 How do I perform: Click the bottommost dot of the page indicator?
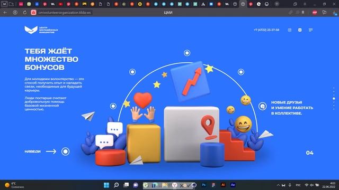[334, 109]
